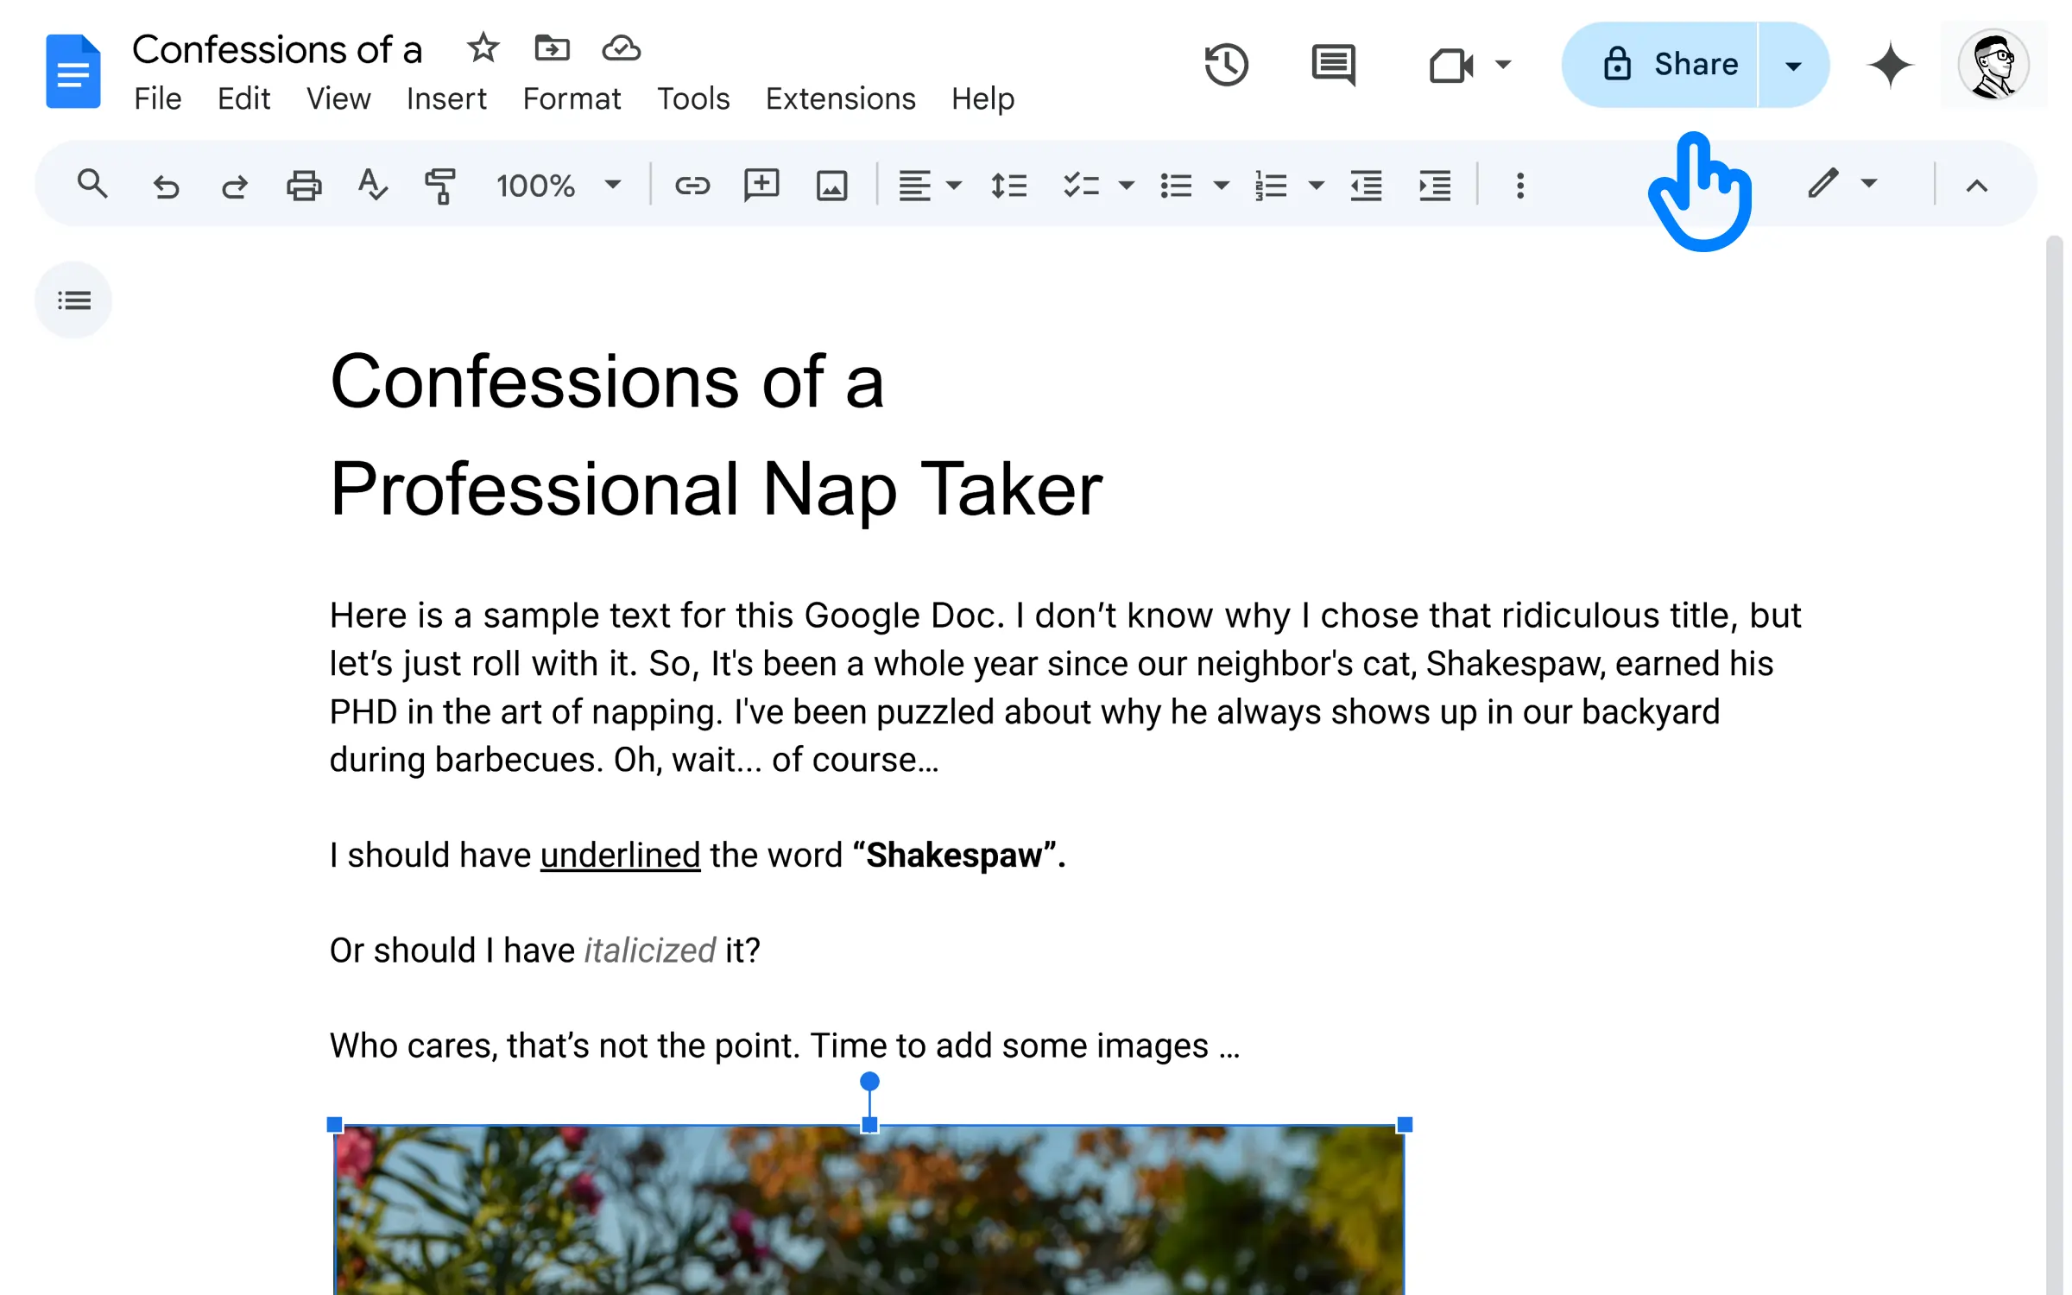Undo the last action
The image size is (2072, 1295).
point(166,186)
